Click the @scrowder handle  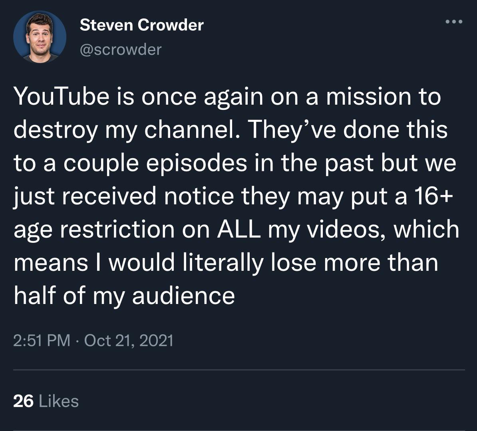pos(121,49)
